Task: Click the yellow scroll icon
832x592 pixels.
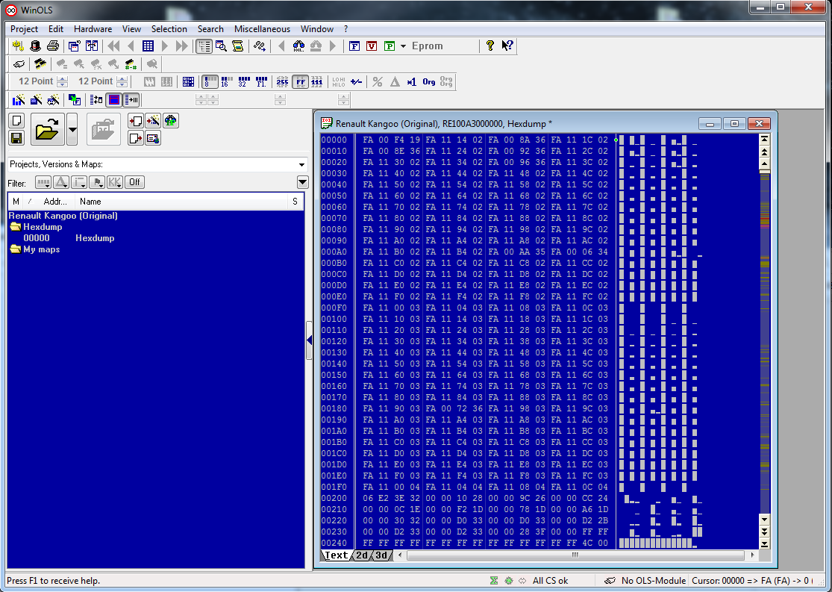Action: click(238, 46)
